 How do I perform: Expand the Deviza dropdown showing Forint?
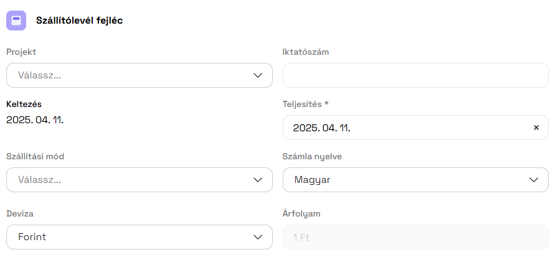pos(139,237)
